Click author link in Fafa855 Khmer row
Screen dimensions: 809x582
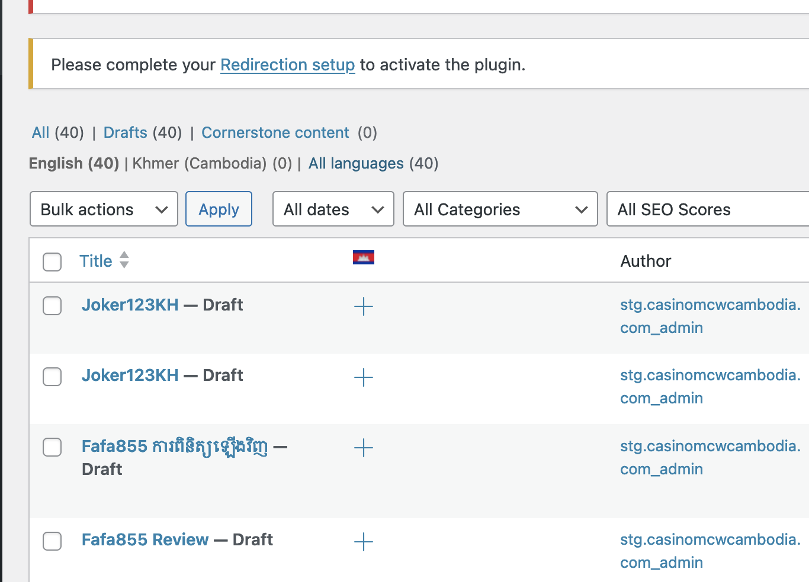[x=710, y=457]
